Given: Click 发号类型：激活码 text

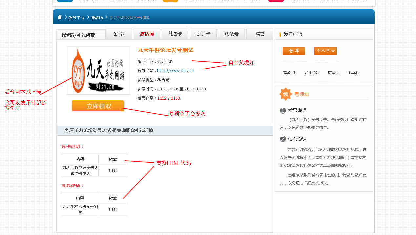Looking at the screenshot, I should [154, 80].
